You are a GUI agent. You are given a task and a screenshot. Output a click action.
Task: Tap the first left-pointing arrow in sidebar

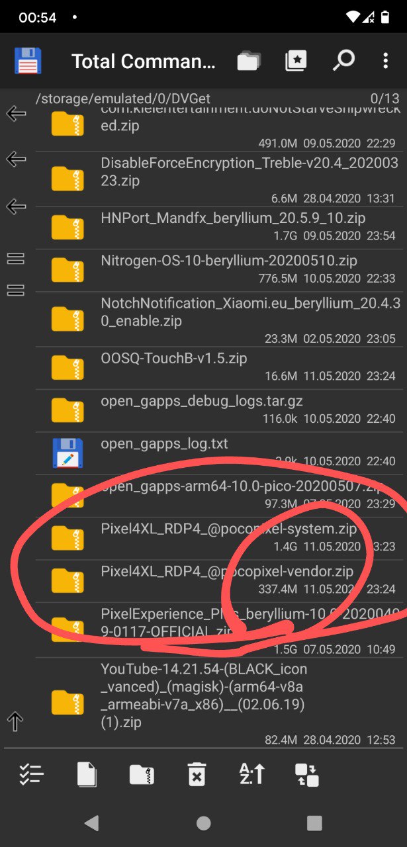pyautogui.click(x=16, y=114)
